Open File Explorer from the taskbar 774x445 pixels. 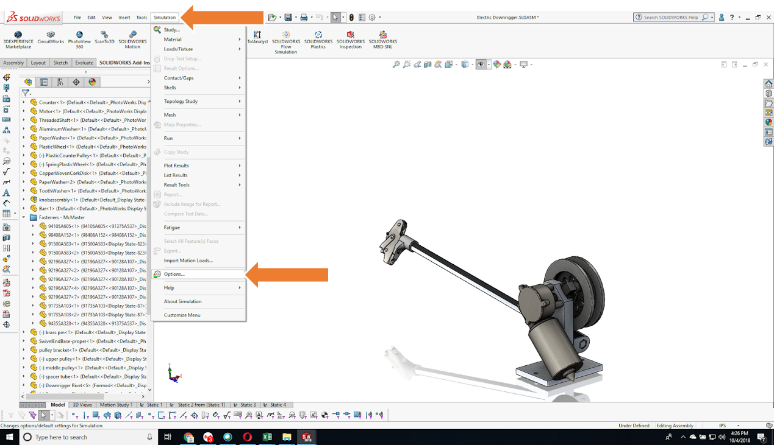[x=287, y=437]
